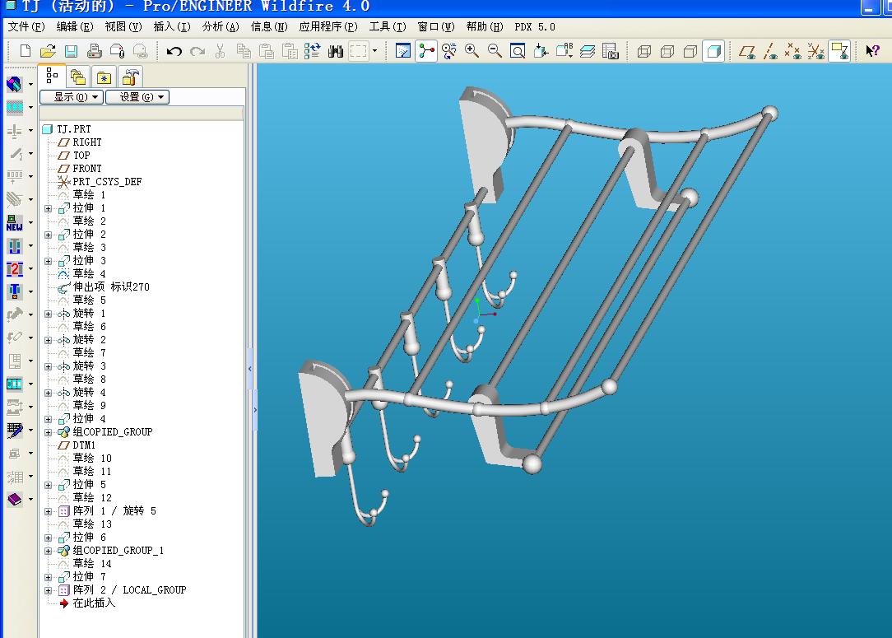
Task: Toggle coordinate systems visibility
Action: pyautogui.click(x=816, y=51)
